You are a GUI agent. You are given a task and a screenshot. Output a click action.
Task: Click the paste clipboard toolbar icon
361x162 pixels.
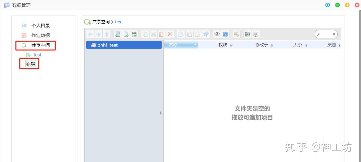click(162, 34)
